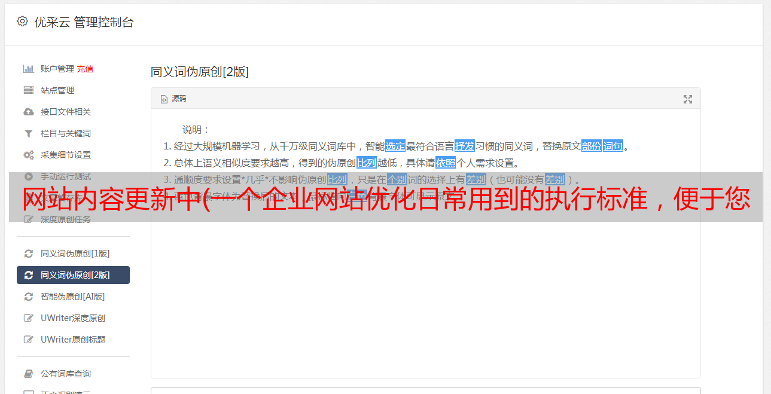771x394 pixels.
Task: Open UWriter原创标题 edit icon
Action: click(28, 340)
